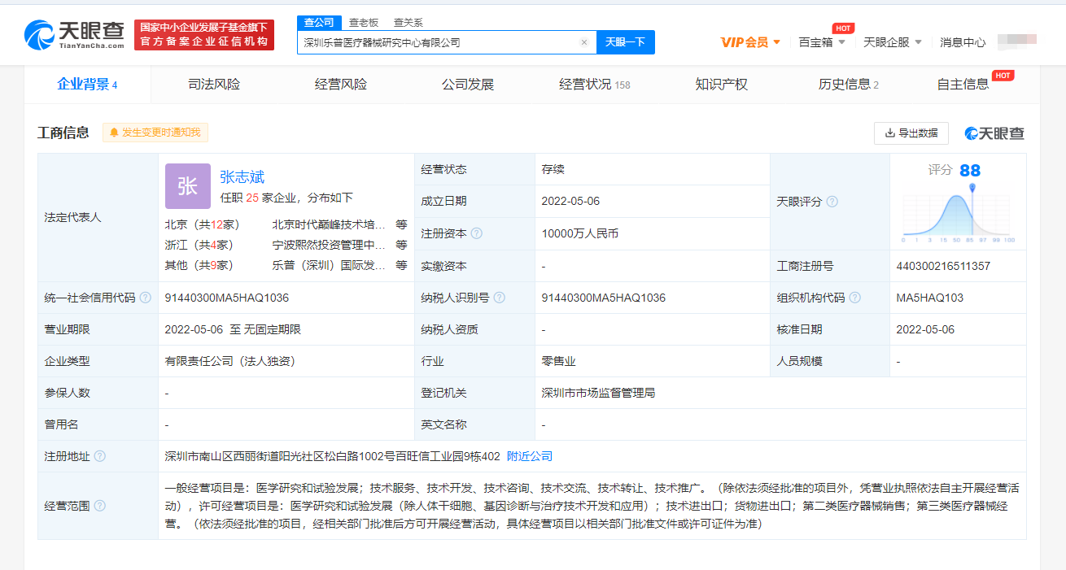Open the VIP会员 dropdown

750,42
